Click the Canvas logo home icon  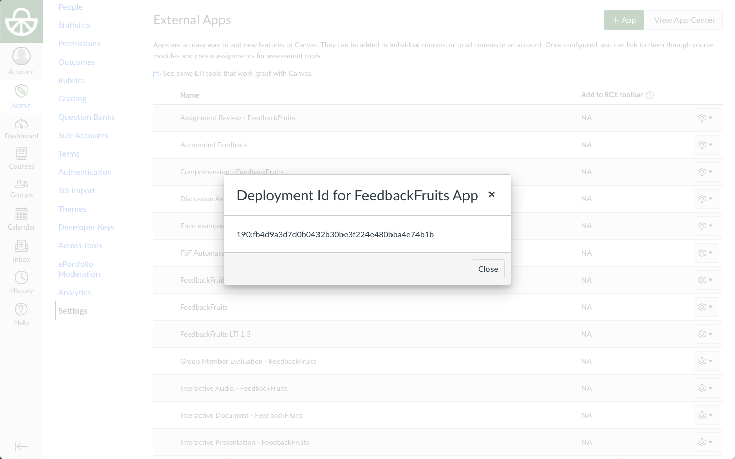21,21
